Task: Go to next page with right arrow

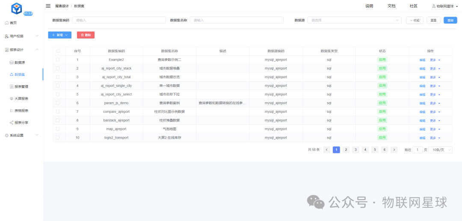Action: (x=394, y=150)
